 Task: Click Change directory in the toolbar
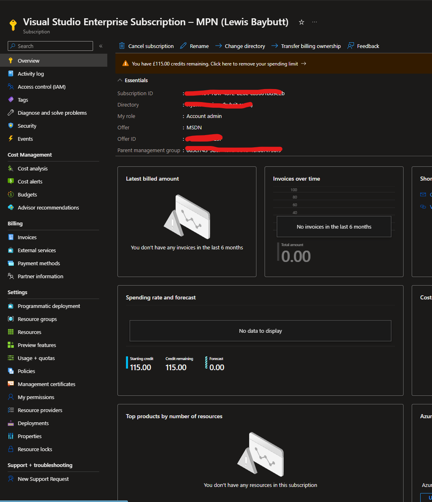[x=245, y=46]
